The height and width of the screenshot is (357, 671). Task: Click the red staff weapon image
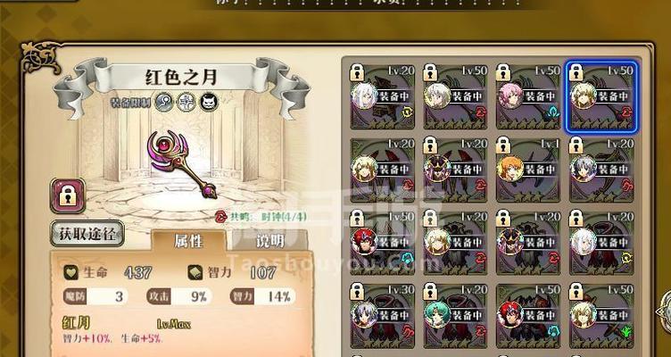coord(179,163)
